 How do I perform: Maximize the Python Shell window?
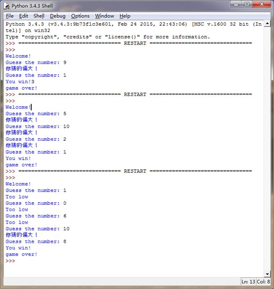(x=247, y=4)
